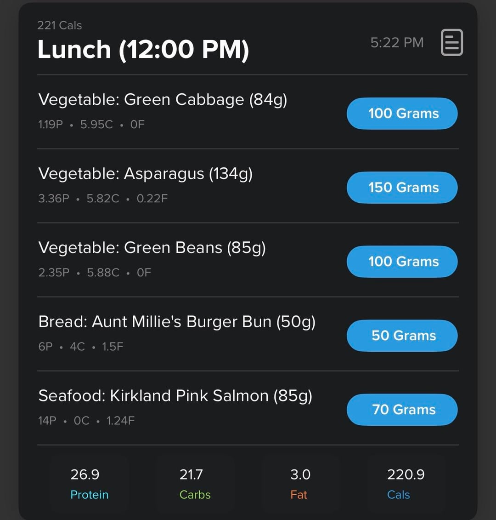Click Green Cabbage macros line
The width and height of the screenshot is (496, 520).
91,125
